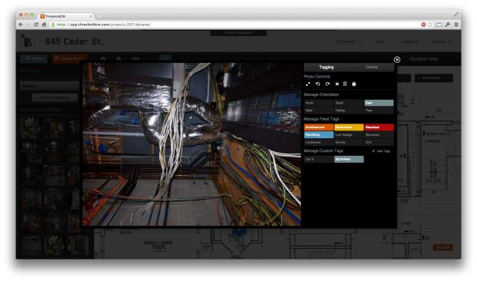
Task: Toggle the North orientation tag
Action: point(319,103)
